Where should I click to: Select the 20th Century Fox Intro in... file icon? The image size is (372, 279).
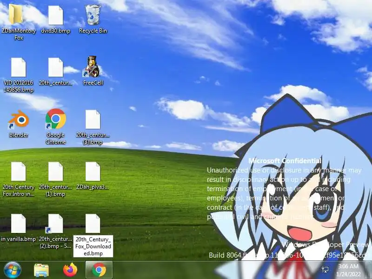click(x=18, y=172)
